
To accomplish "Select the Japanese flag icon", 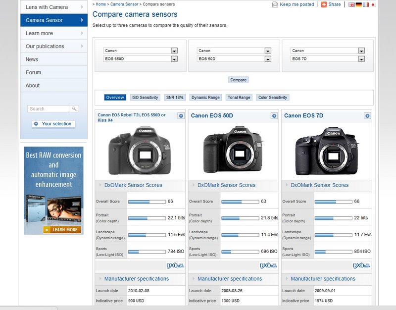I will tap(373, 4).
